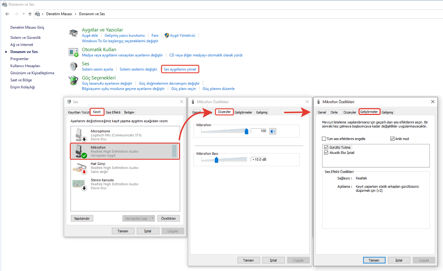Open the Ses speaker icon
The height and width of the screenshot is (271, 443).
(73, 66)
